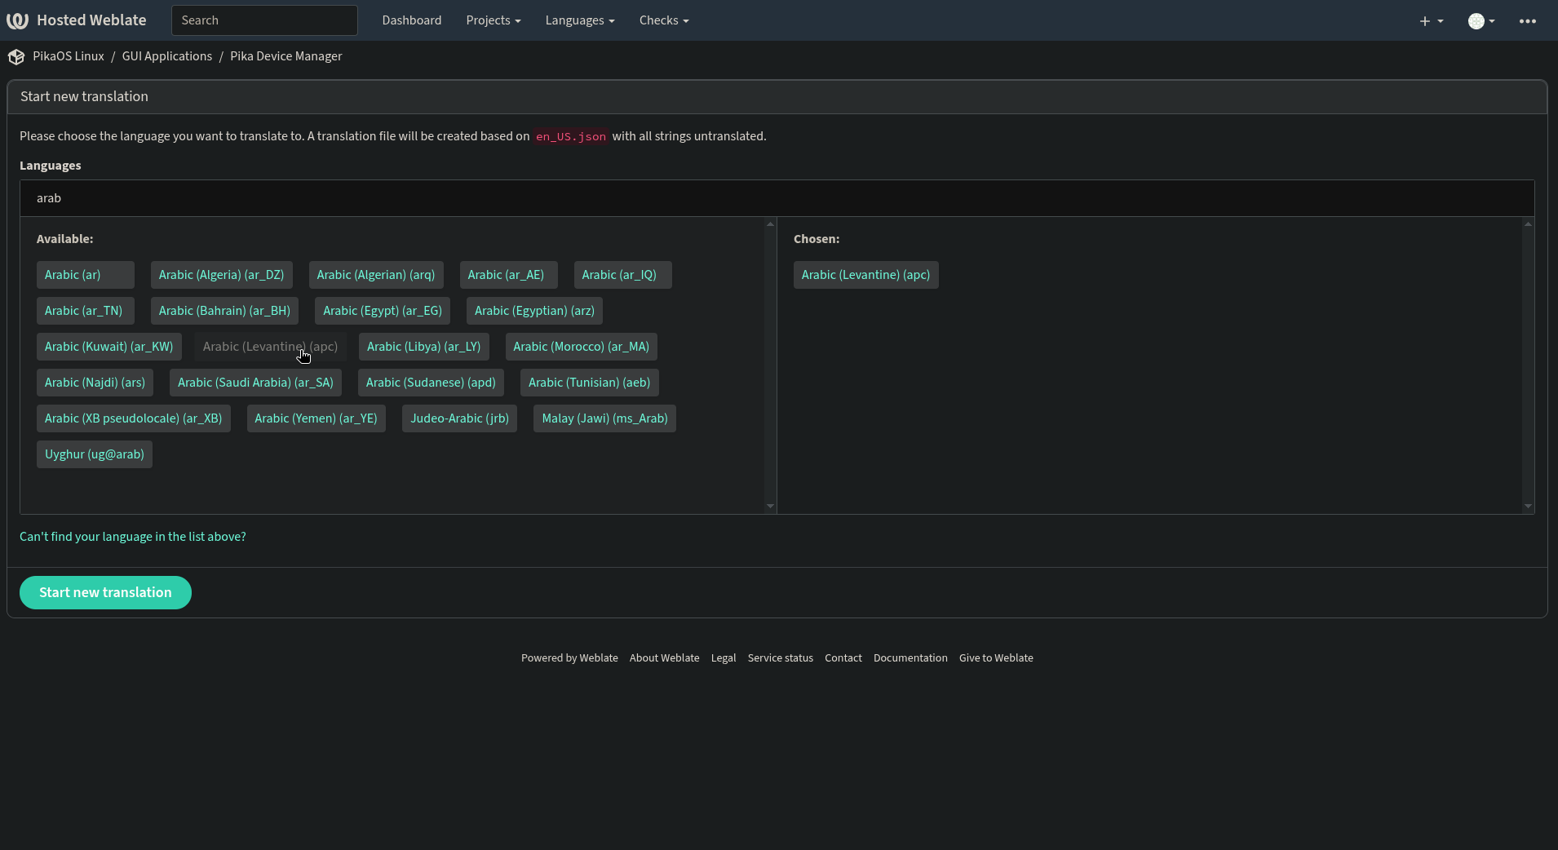This screenshot has height=850, width=1558.
Task: Open Legal footer link
Action: (x=724, y=658)
